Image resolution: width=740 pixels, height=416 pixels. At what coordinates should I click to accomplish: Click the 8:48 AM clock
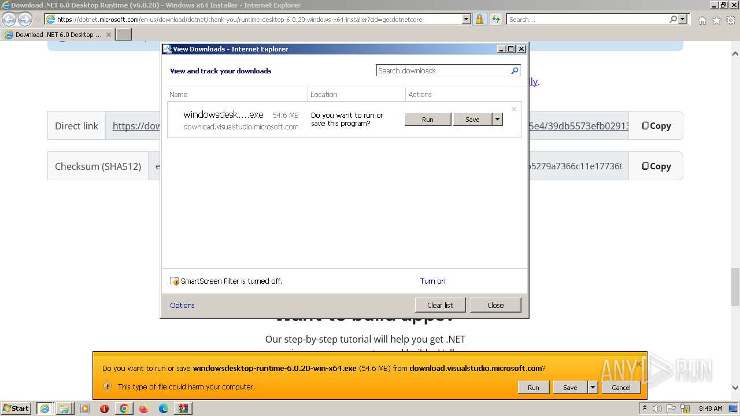click(711, 408)
